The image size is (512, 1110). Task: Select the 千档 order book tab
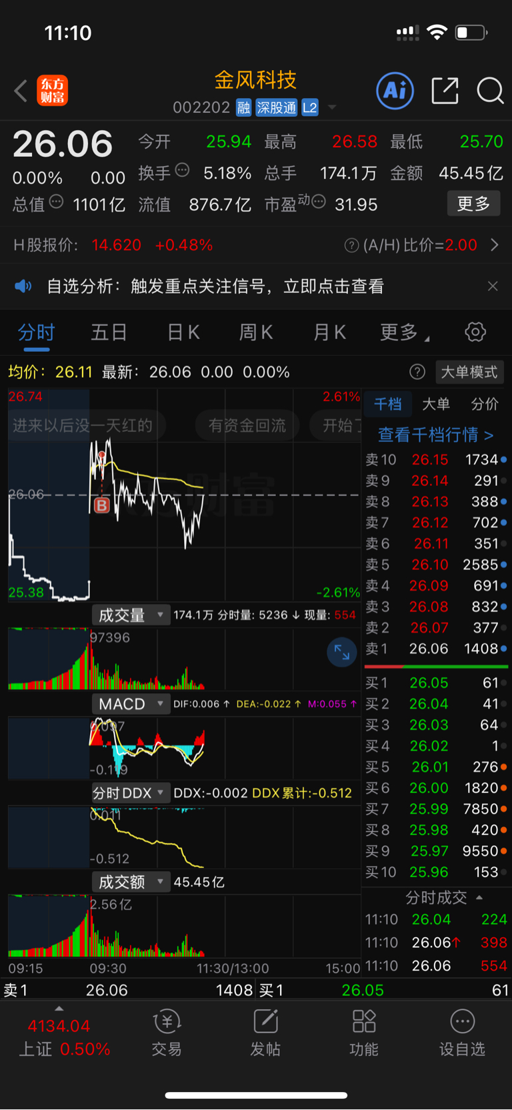[x=388, y=404]
